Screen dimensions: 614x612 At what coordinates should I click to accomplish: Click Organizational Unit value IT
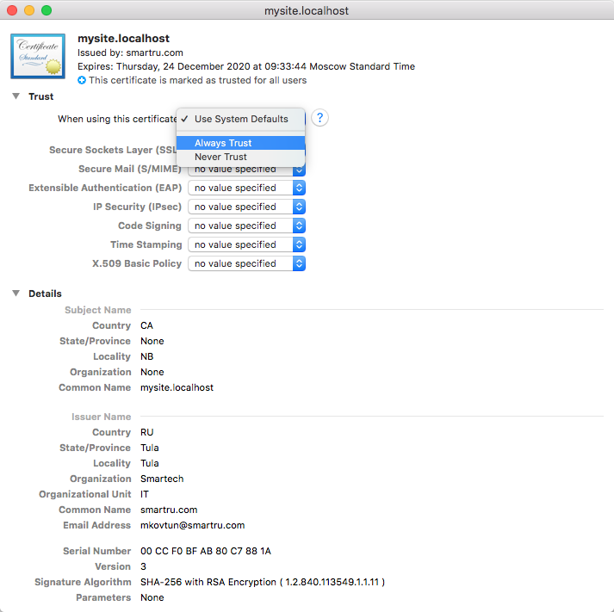[x=145, y=494]
